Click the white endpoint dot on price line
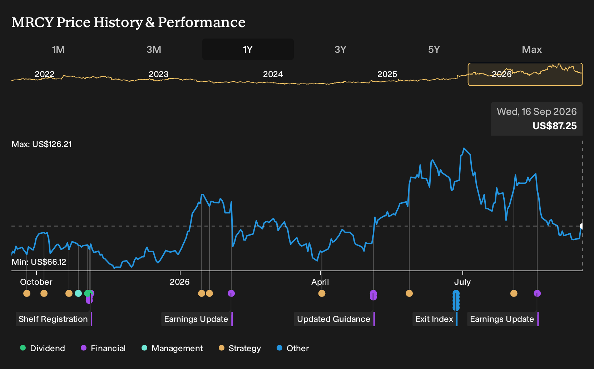The width and height of the screenshot is (594, 369). pos(582,226)
